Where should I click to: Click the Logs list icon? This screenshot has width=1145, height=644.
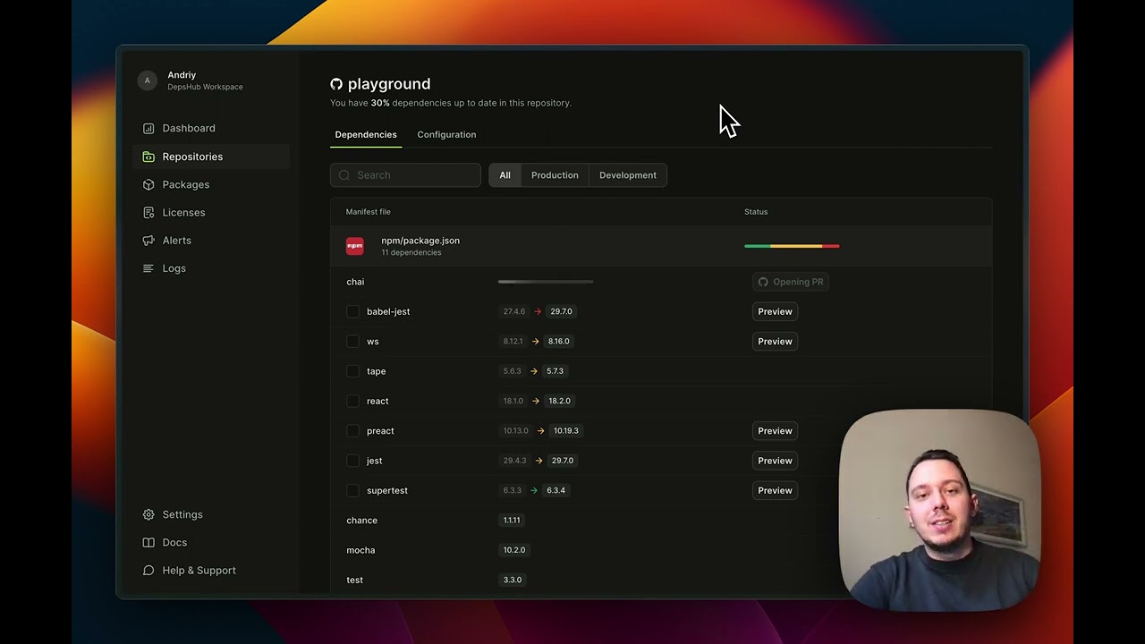(148, 268)
